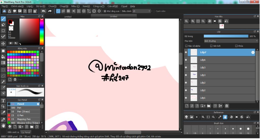Click the Navigator canvas thumbnail
This screenshot has width=260, height=139.
221,26
